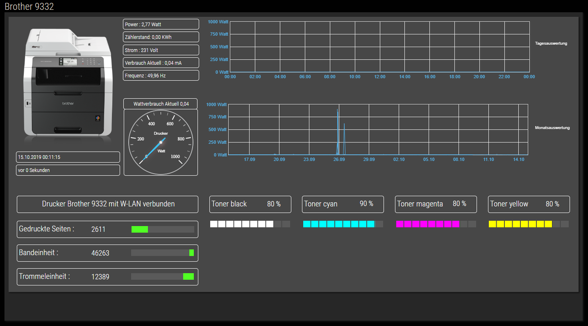
Task: Click the Brother printer product image
Action: click(68, 83)
